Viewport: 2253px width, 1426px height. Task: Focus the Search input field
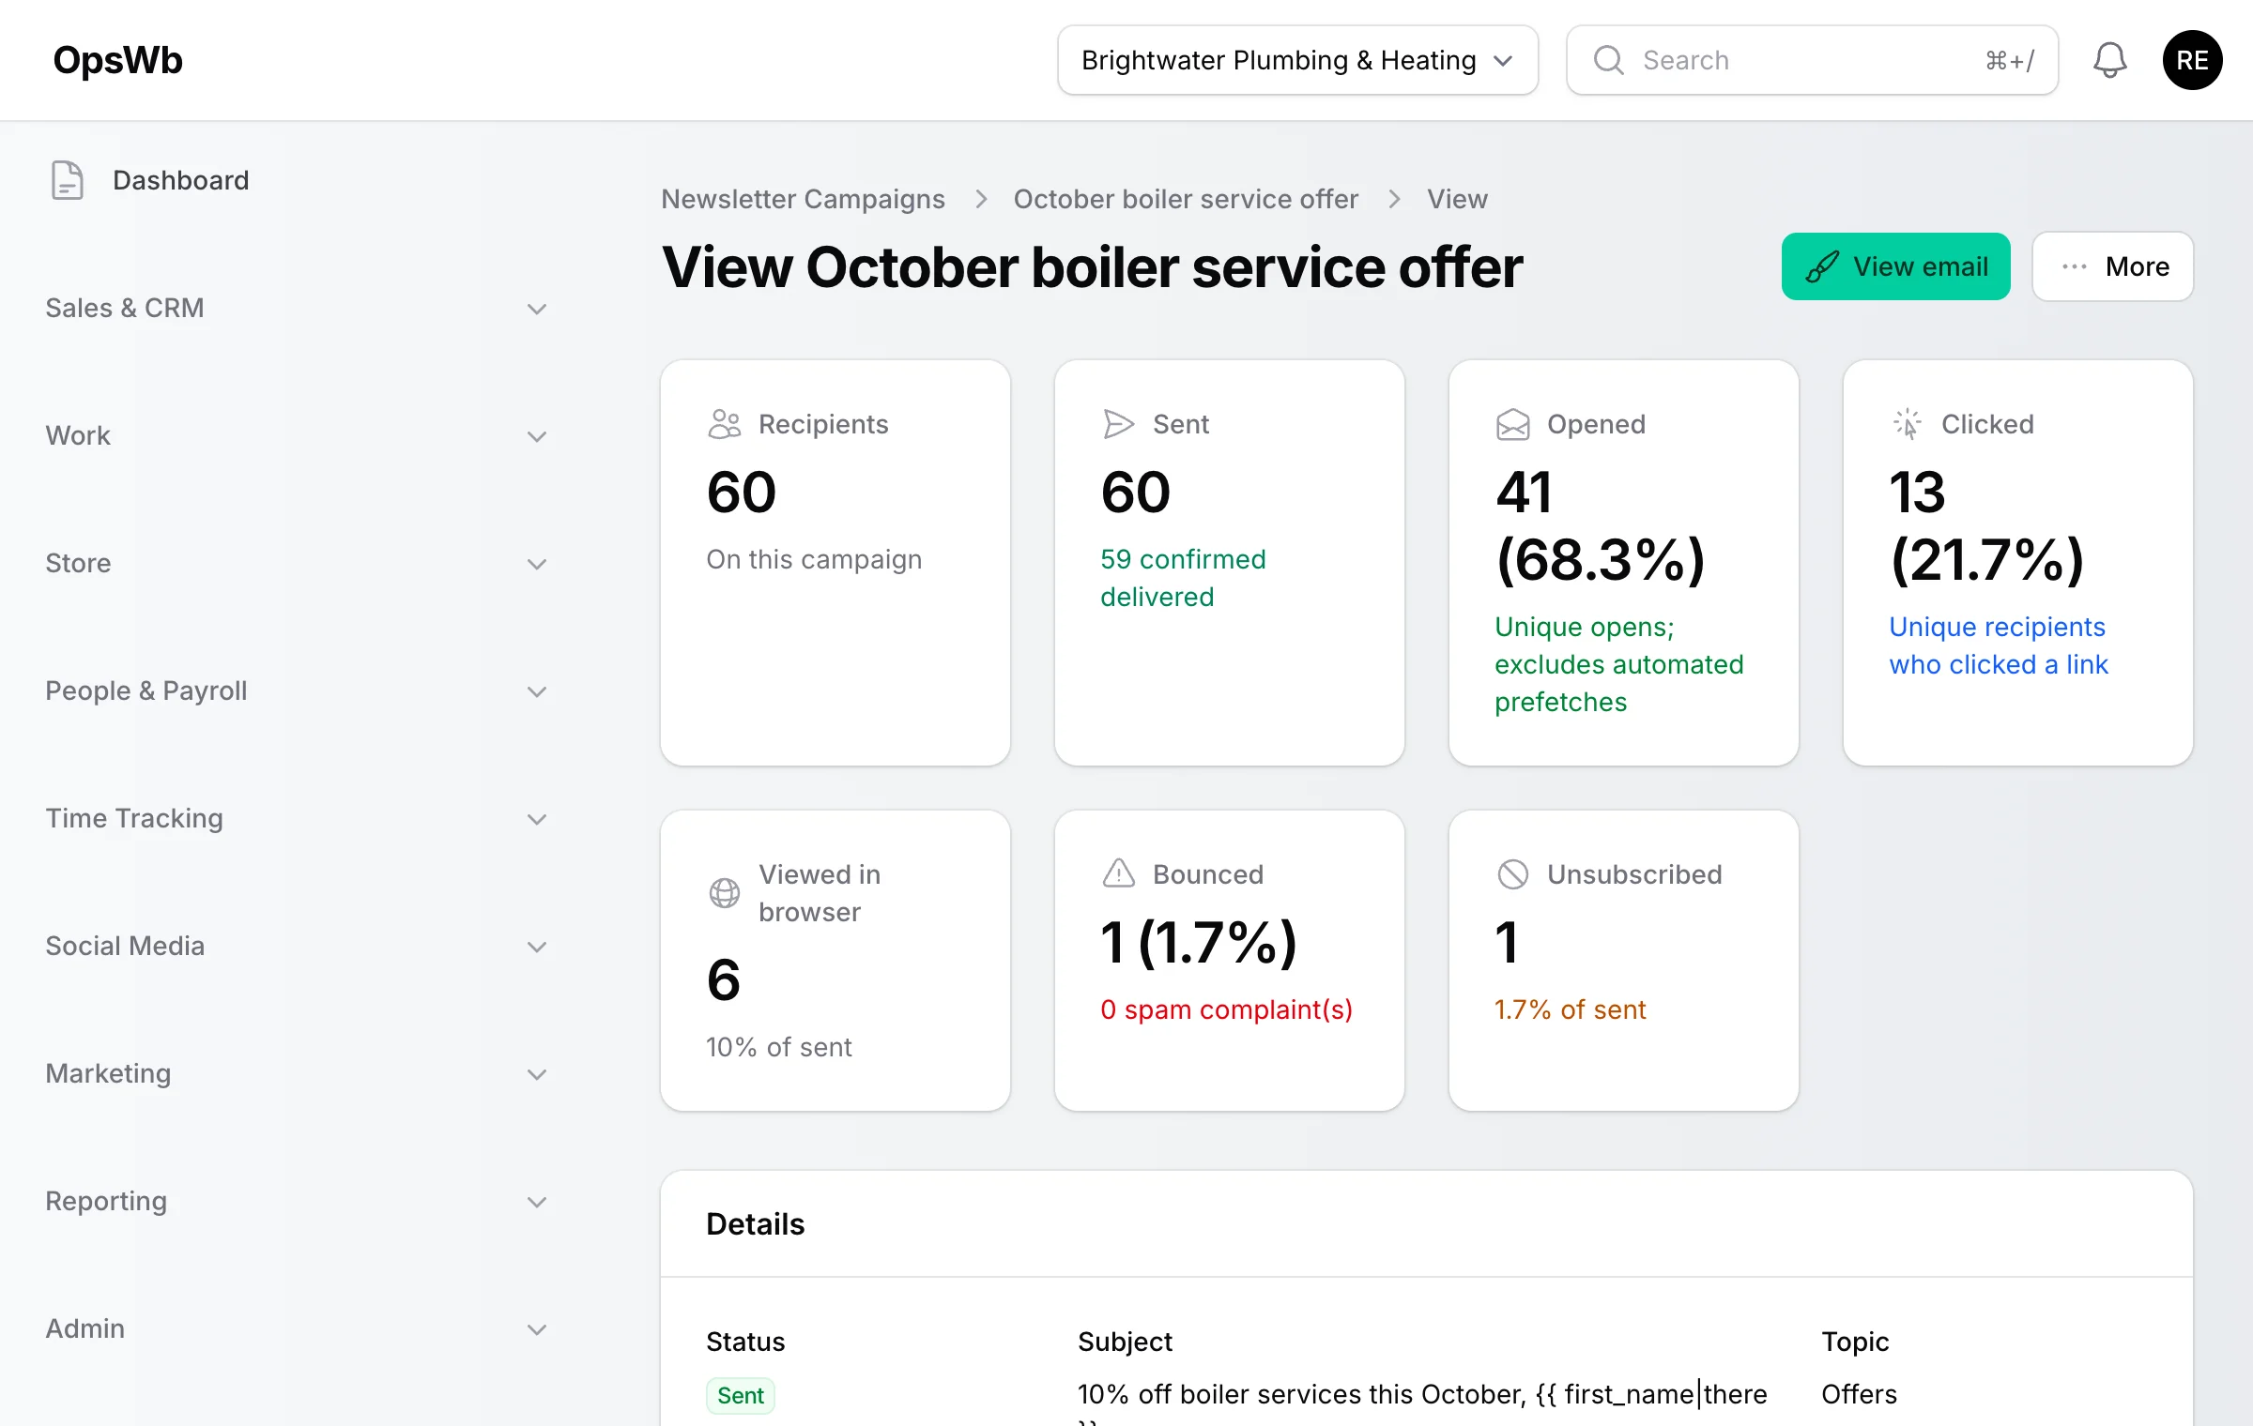[x=1812, y=60]
